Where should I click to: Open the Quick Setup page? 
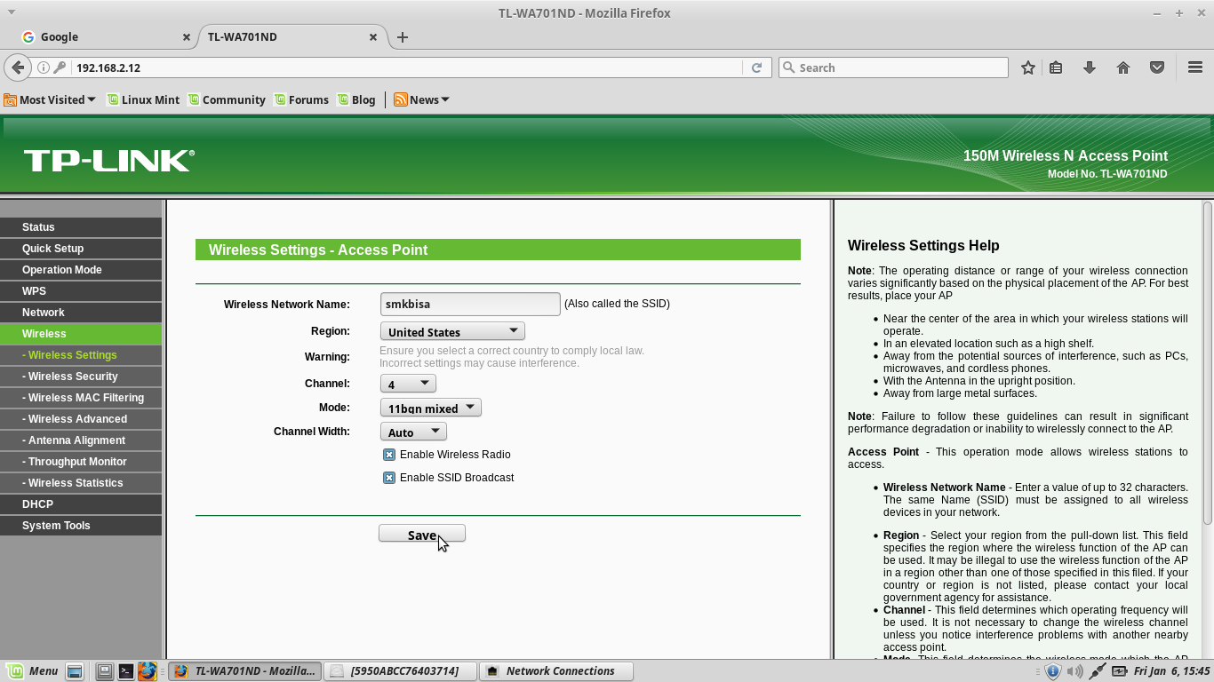coord(52,248)
